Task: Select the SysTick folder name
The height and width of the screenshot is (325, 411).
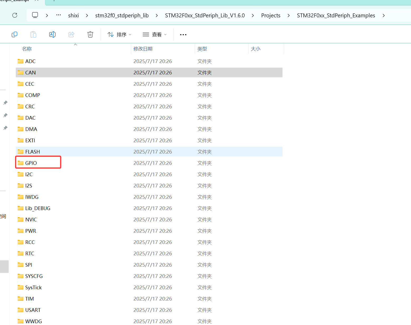Action: pyautogui.click(x=33, y=287)
